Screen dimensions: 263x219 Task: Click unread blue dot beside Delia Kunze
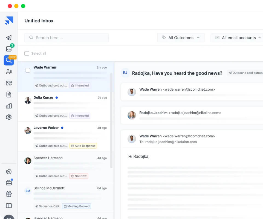point(57,97)
